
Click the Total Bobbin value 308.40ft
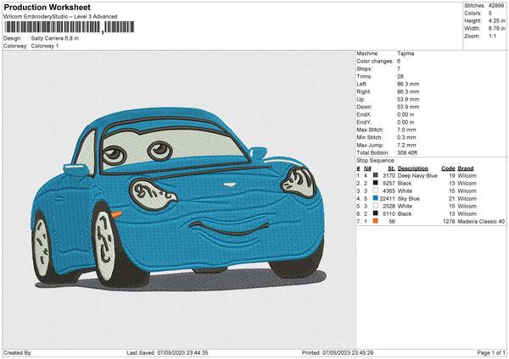pyautogui.click(x=407, y=152)
